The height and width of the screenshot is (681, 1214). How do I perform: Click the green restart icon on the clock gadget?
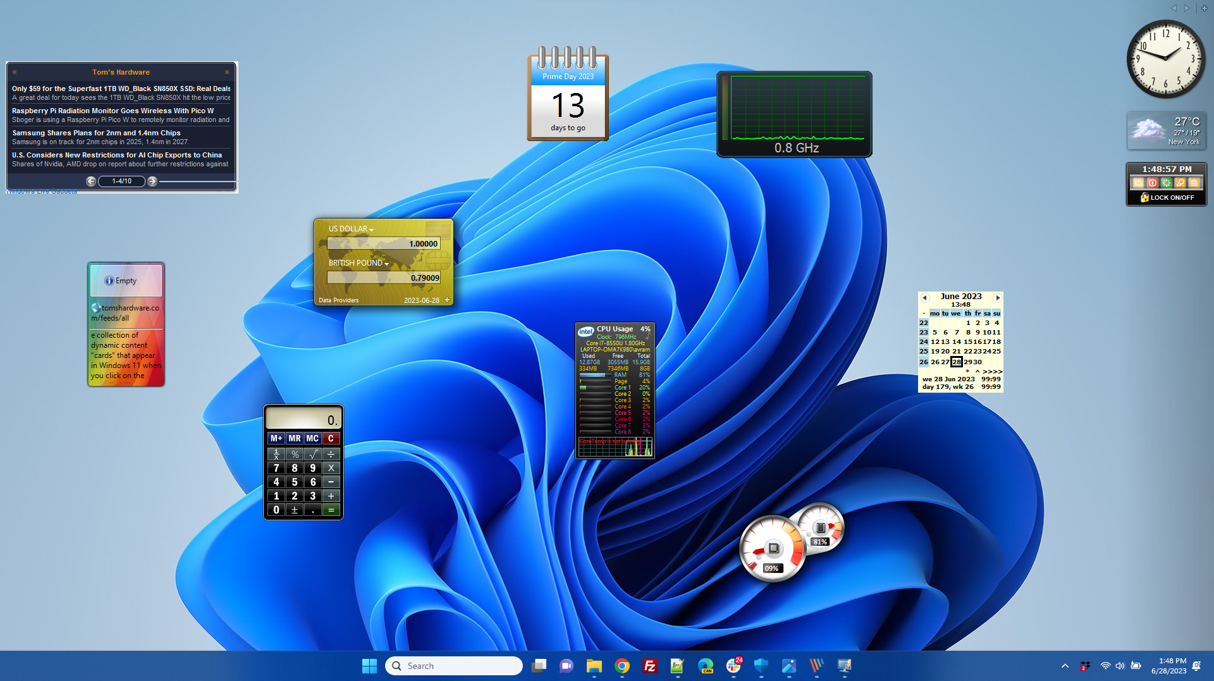coord(1166,183)
